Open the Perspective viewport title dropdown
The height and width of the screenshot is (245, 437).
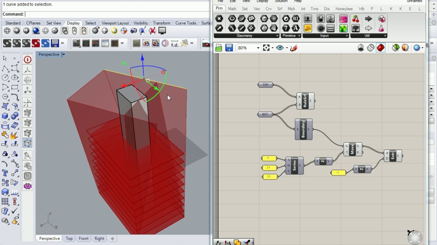(63, 54)
